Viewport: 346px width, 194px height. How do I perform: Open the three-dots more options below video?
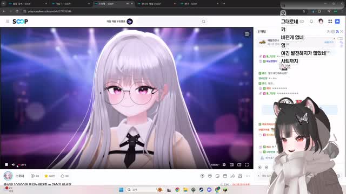pos(248,176)
